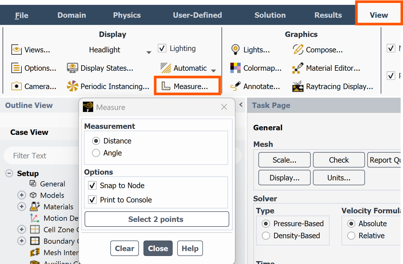Click the Models cube icon

click(33, 195)
